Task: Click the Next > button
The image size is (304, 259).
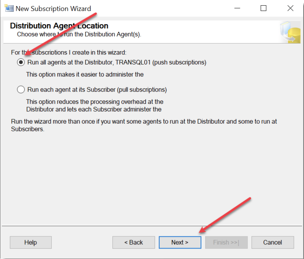Action: coord(180,242)
